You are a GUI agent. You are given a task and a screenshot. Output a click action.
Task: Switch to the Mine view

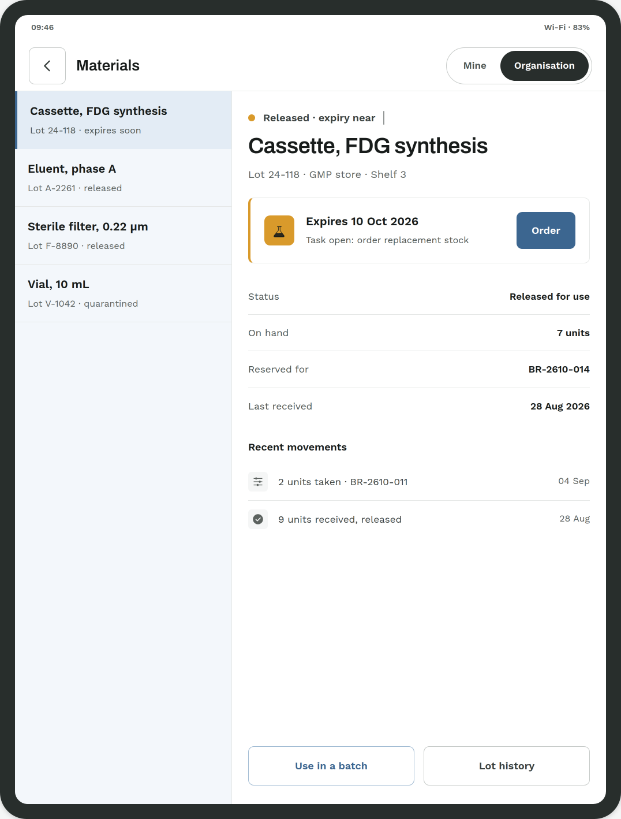(x=475, y=66)
